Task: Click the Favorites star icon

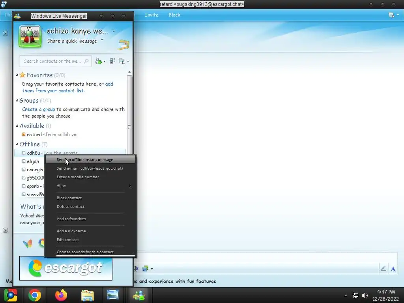Action: (x=22, y=75)
